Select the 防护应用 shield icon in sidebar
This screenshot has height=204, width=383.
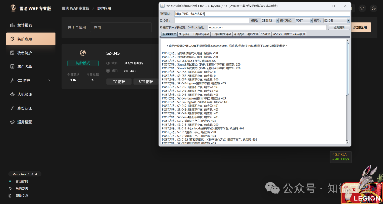[12, 39]
